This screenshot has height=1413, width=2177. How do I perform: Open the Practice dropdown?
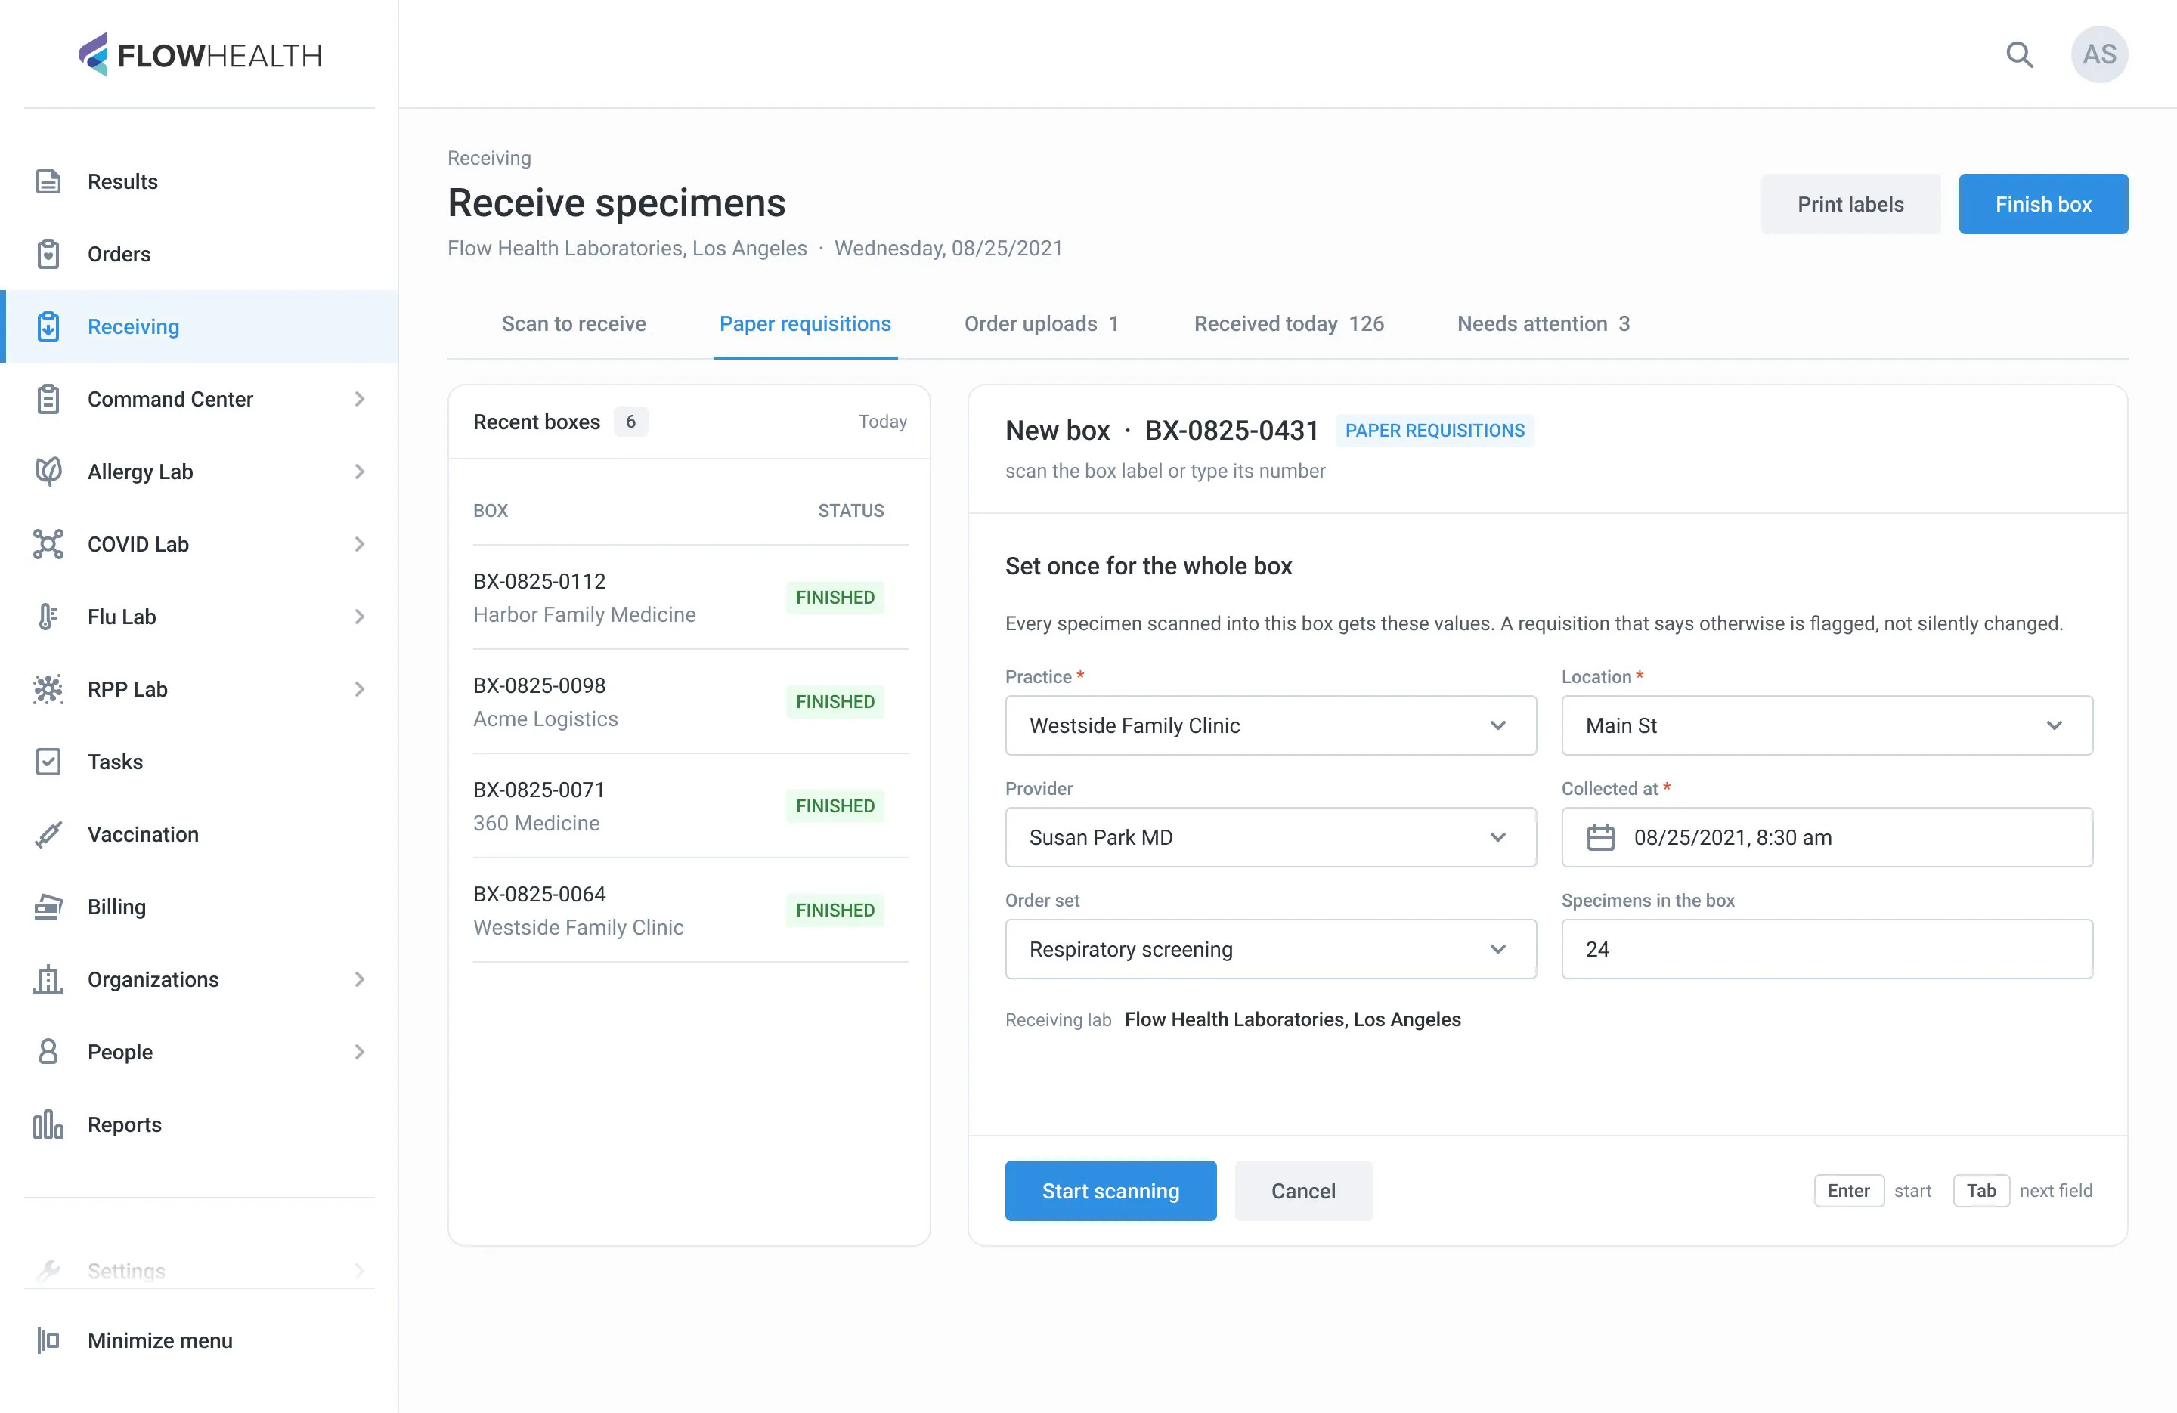pyautogui.click(x=1270, y=725)
